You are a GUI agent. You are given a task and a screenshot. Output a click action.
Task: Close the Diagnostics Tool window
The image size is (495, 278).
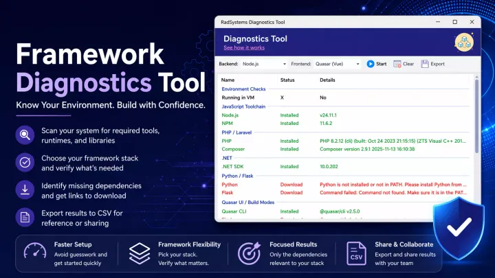click(472, 22)
